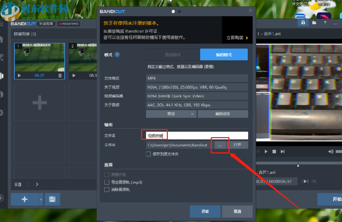The width and height of the screenshot is (342, 222).
Task: Click the video info field showing 1280x720
Action: coord(197,87)
